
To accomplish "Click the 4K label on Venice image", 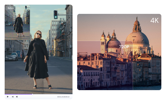I will 154,21.
